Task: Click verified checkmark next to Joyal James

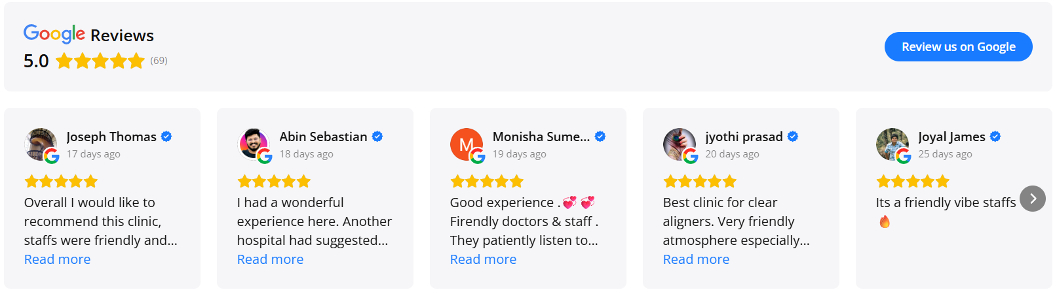Action: (x=995, y=137)
